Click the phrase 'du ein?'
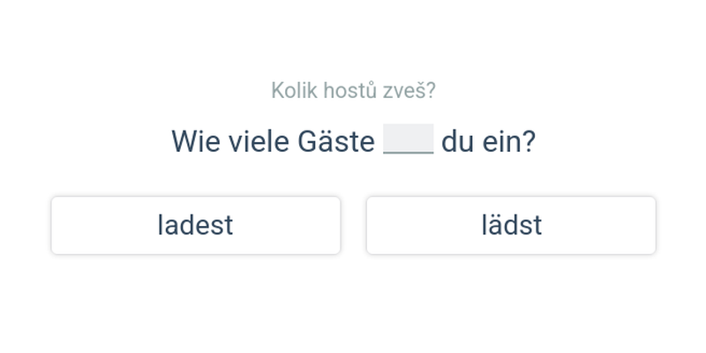Screen dimensions: 706x353 488,141
